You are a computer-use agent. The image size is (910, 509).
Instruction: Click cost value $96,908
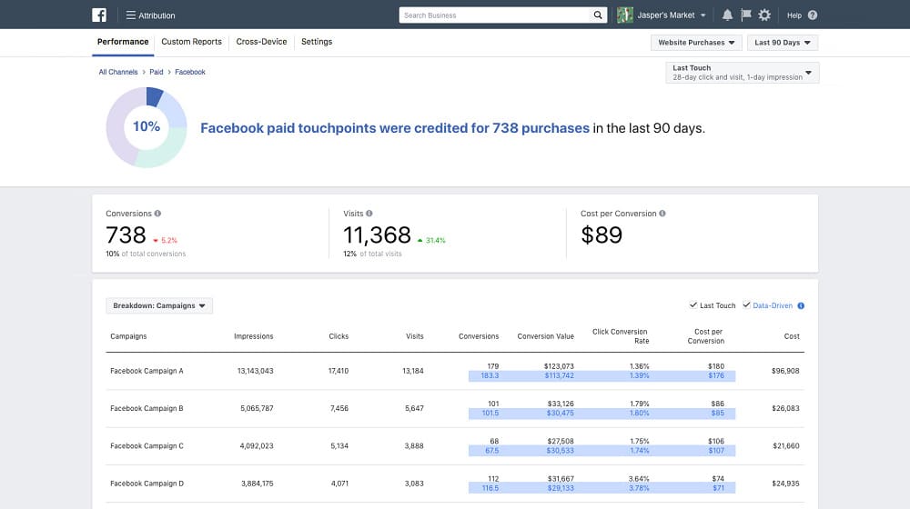tap(785, 371)
